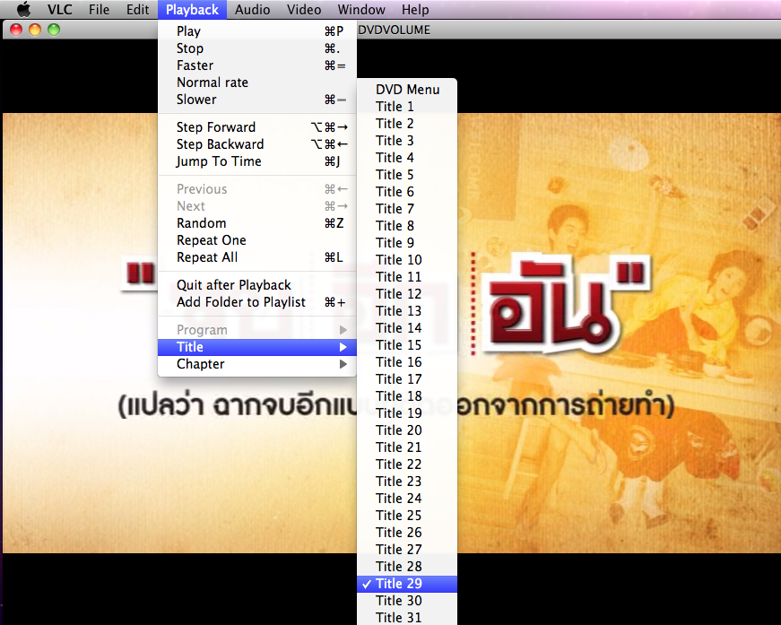Switch to Title 5
Screen dimensions: 781x625
[407, 175]
